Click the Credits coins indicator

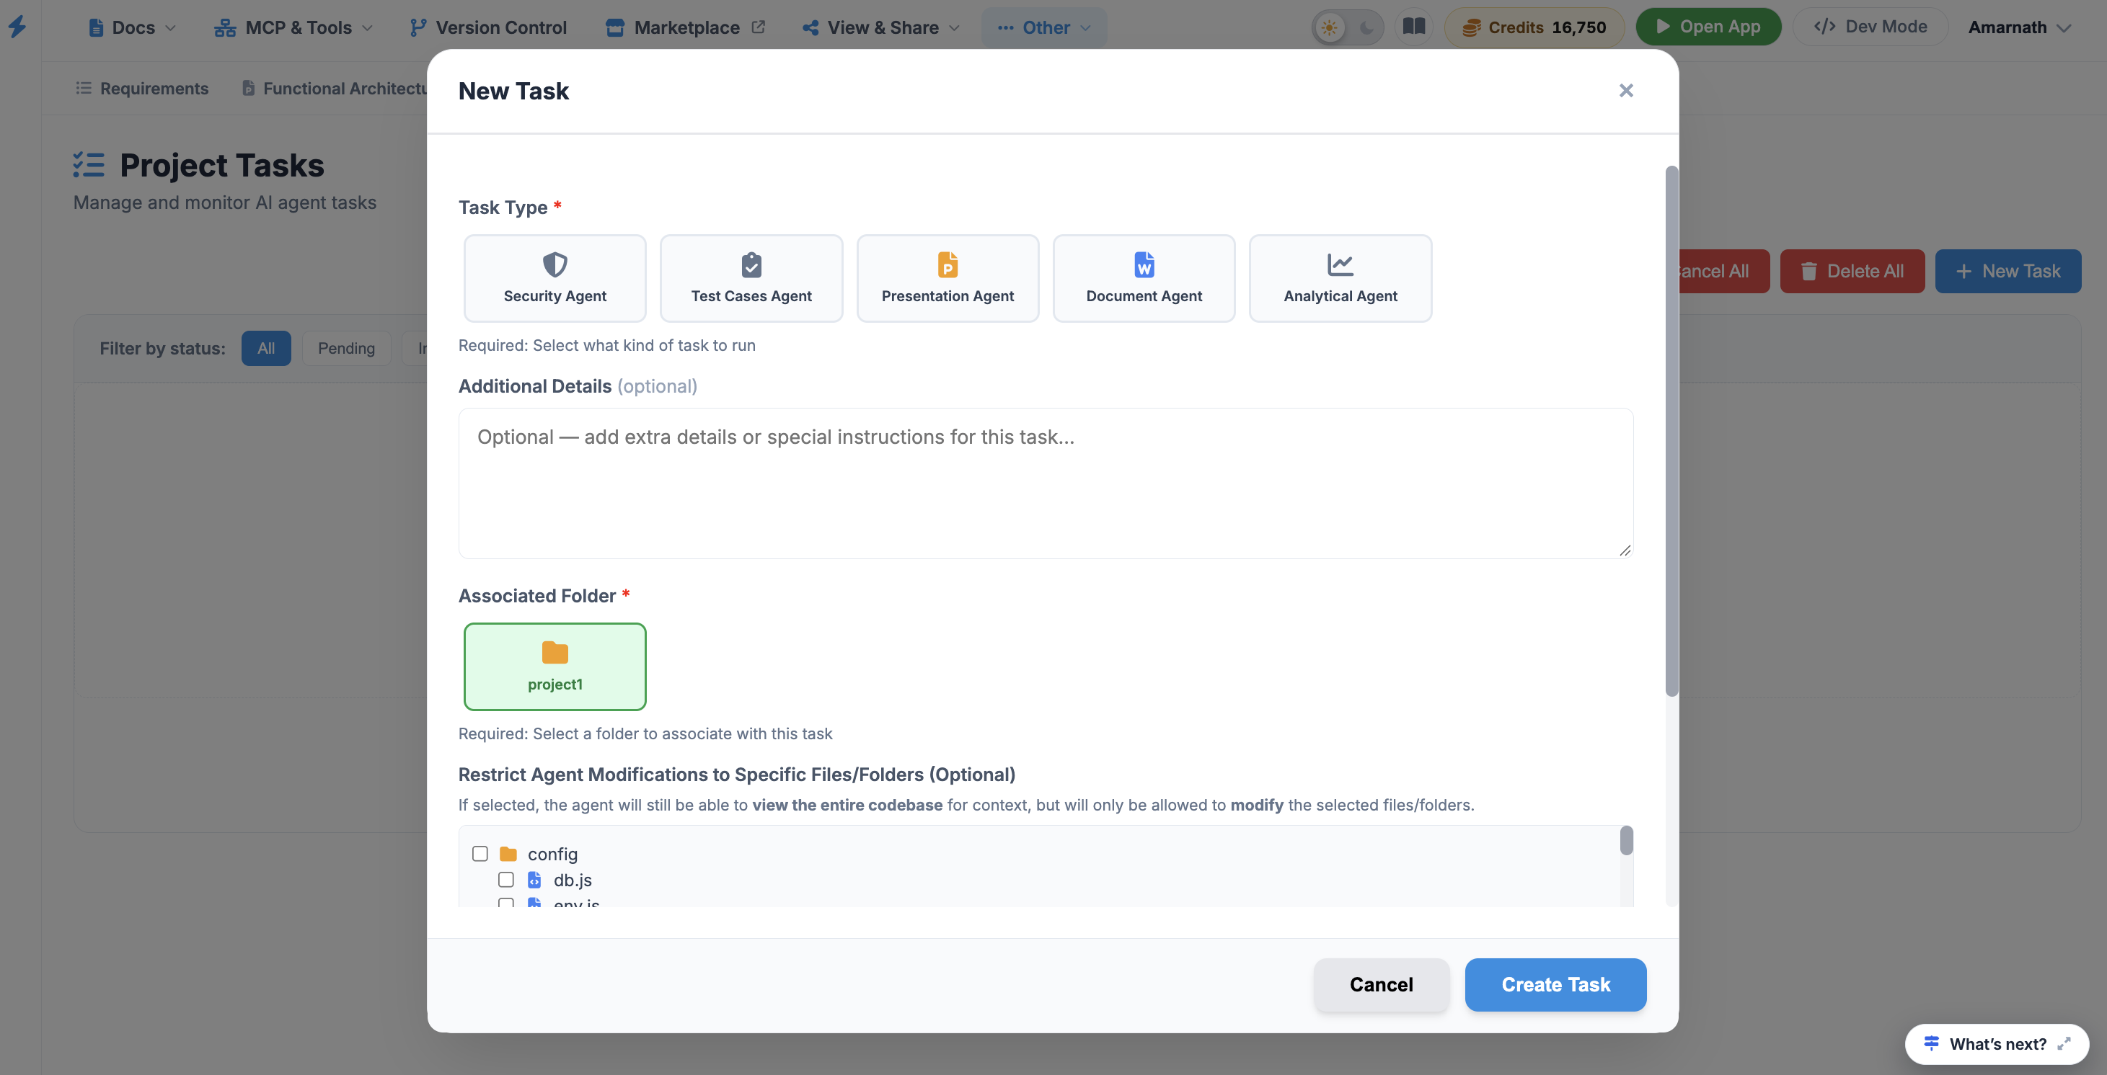pyautogui.click(x=1534, y=27)
